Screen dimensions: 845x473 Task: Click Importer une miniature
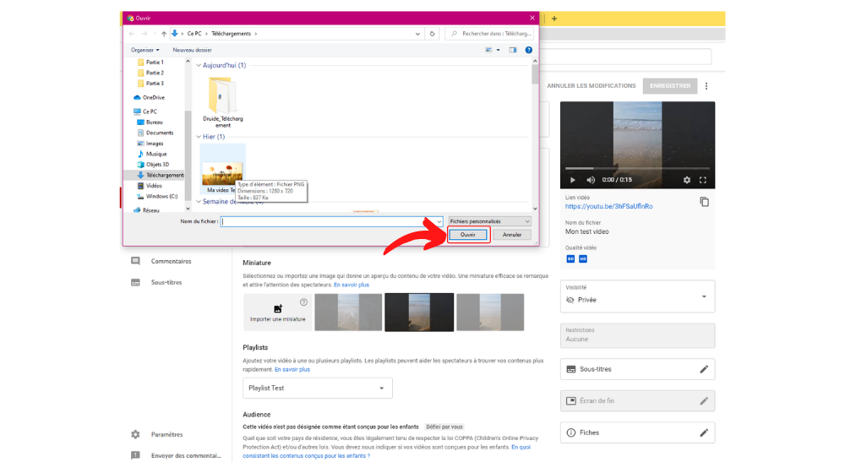point(277,313)
